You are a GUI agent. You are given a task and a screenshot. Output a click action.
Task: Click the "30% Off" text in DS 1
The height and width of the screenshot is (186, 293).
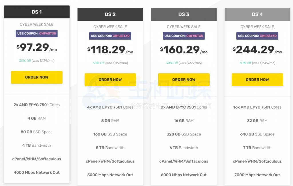25,61
